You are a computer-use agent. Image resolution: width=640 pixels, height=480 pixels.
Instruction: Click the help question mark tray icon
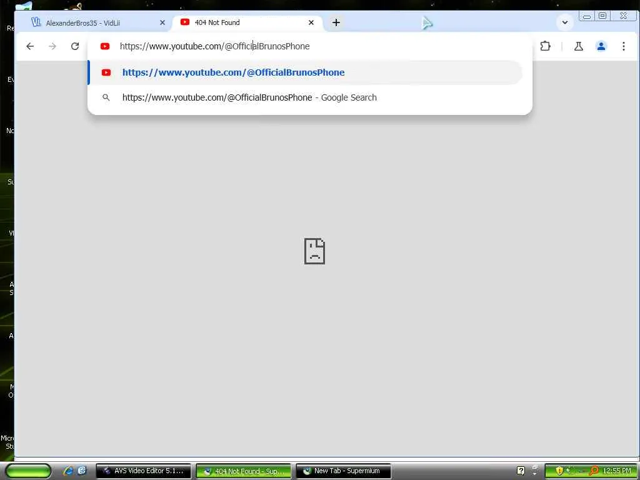[x=521, y=471]
